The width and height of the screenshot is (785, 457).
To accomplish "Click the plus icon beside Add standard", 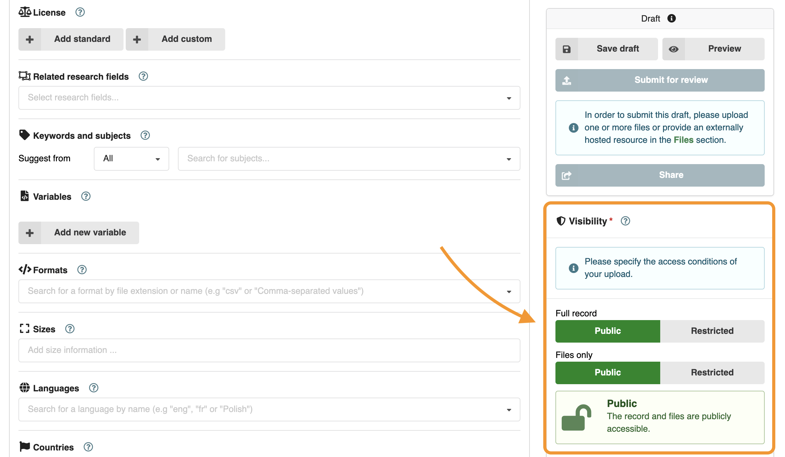I will (x=30, y=39).
